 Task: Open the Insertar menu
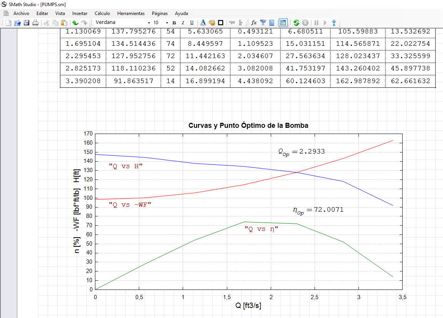80,13
